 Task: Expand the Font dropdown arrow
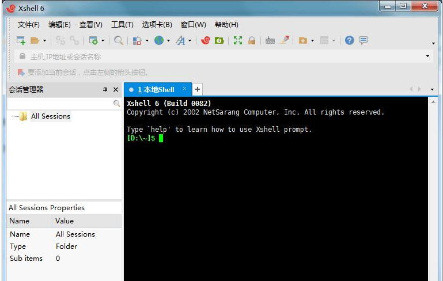click(x=190, y=41)
